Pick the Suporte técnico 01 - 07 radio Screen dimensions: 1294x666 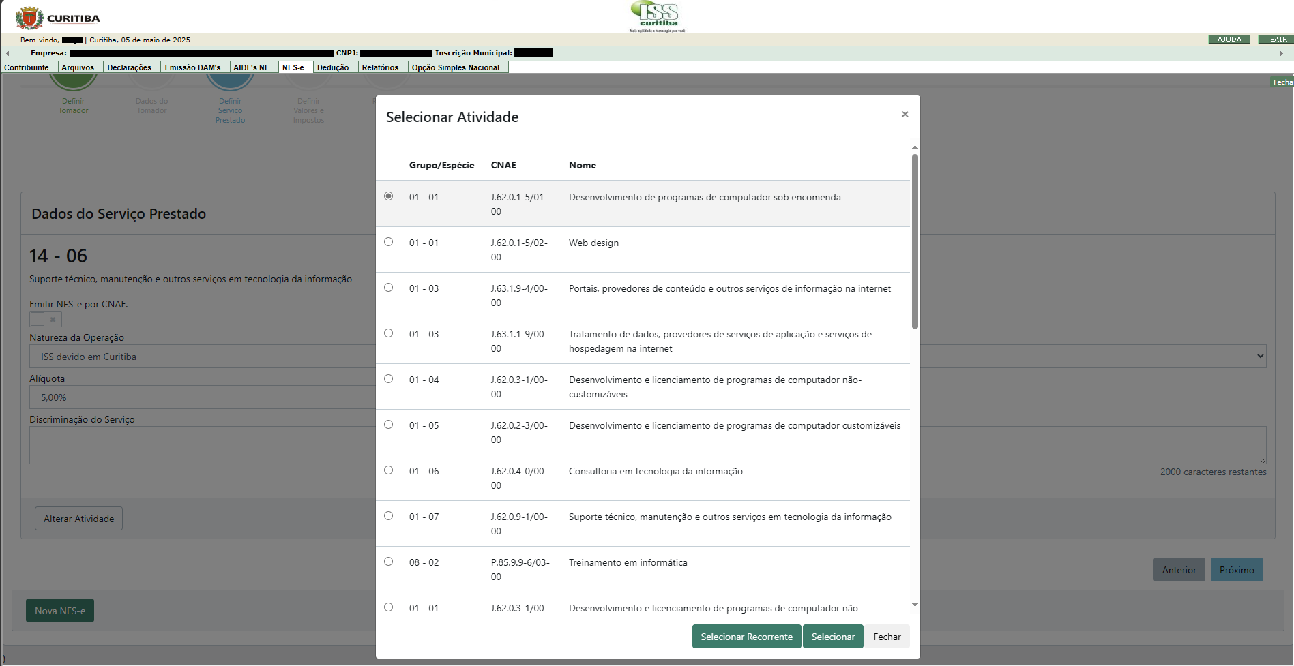click(389, 516)
